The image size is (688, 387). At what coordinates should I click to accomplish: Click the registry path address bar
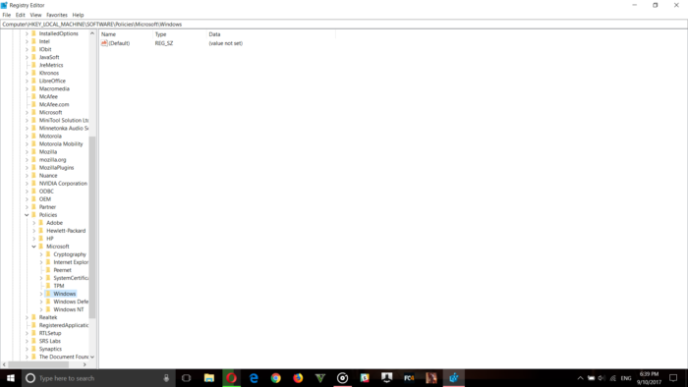pyautogui.click(x=344, y=25)
